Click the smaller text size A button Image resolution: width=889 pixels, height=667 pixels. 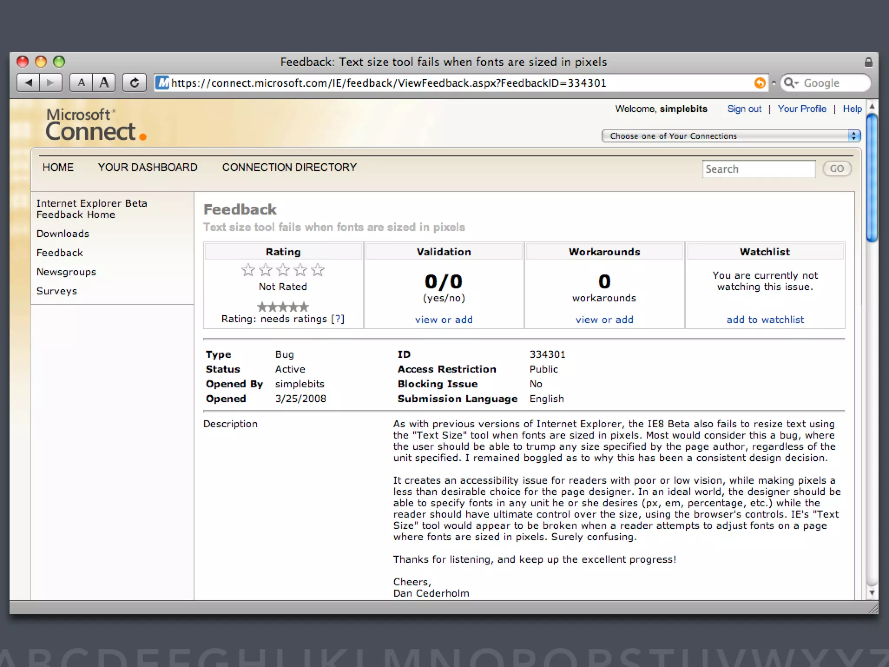[x=81, y=83]
